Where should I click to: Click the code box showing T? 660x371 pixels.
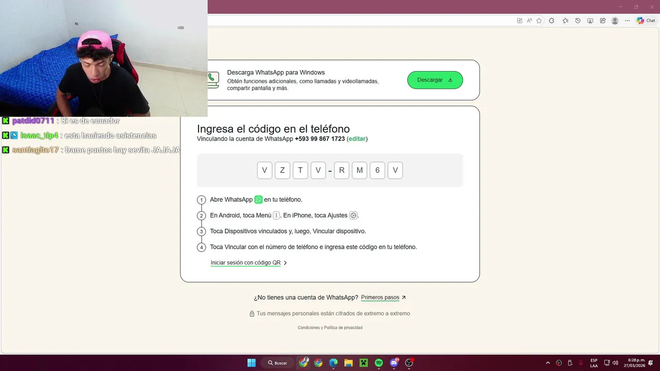pos(300,171)
